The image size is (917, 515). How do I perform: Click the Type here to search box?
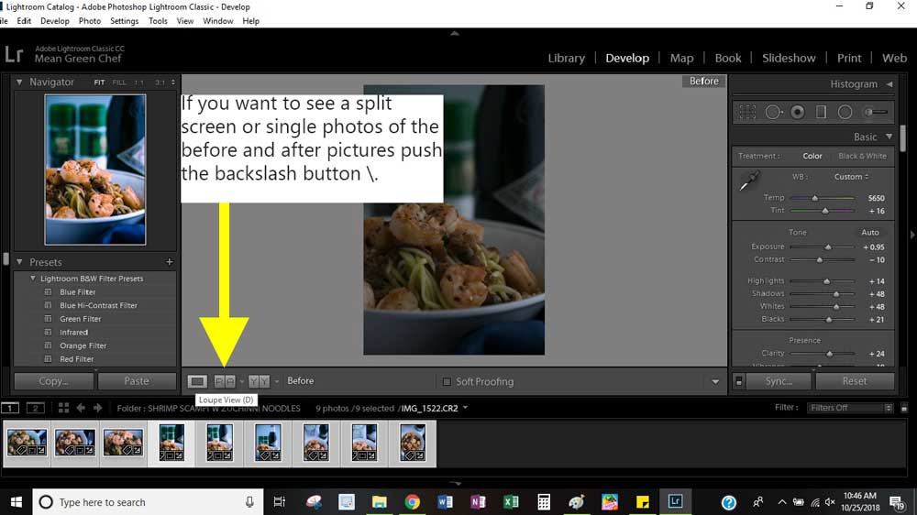(x=148, y=502)
